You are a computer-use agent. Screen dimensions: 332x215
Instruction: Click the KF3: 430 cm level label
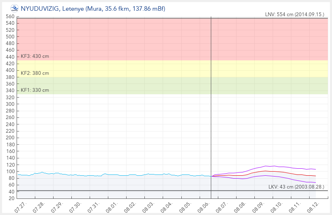35,56
